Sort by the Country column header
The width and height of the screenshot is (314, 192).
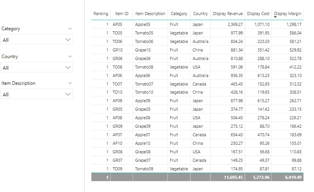point(201,14)
